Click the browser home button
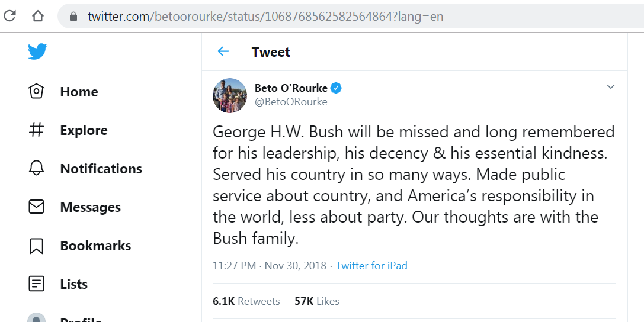 pyautogui.click(x=38, y=16)
